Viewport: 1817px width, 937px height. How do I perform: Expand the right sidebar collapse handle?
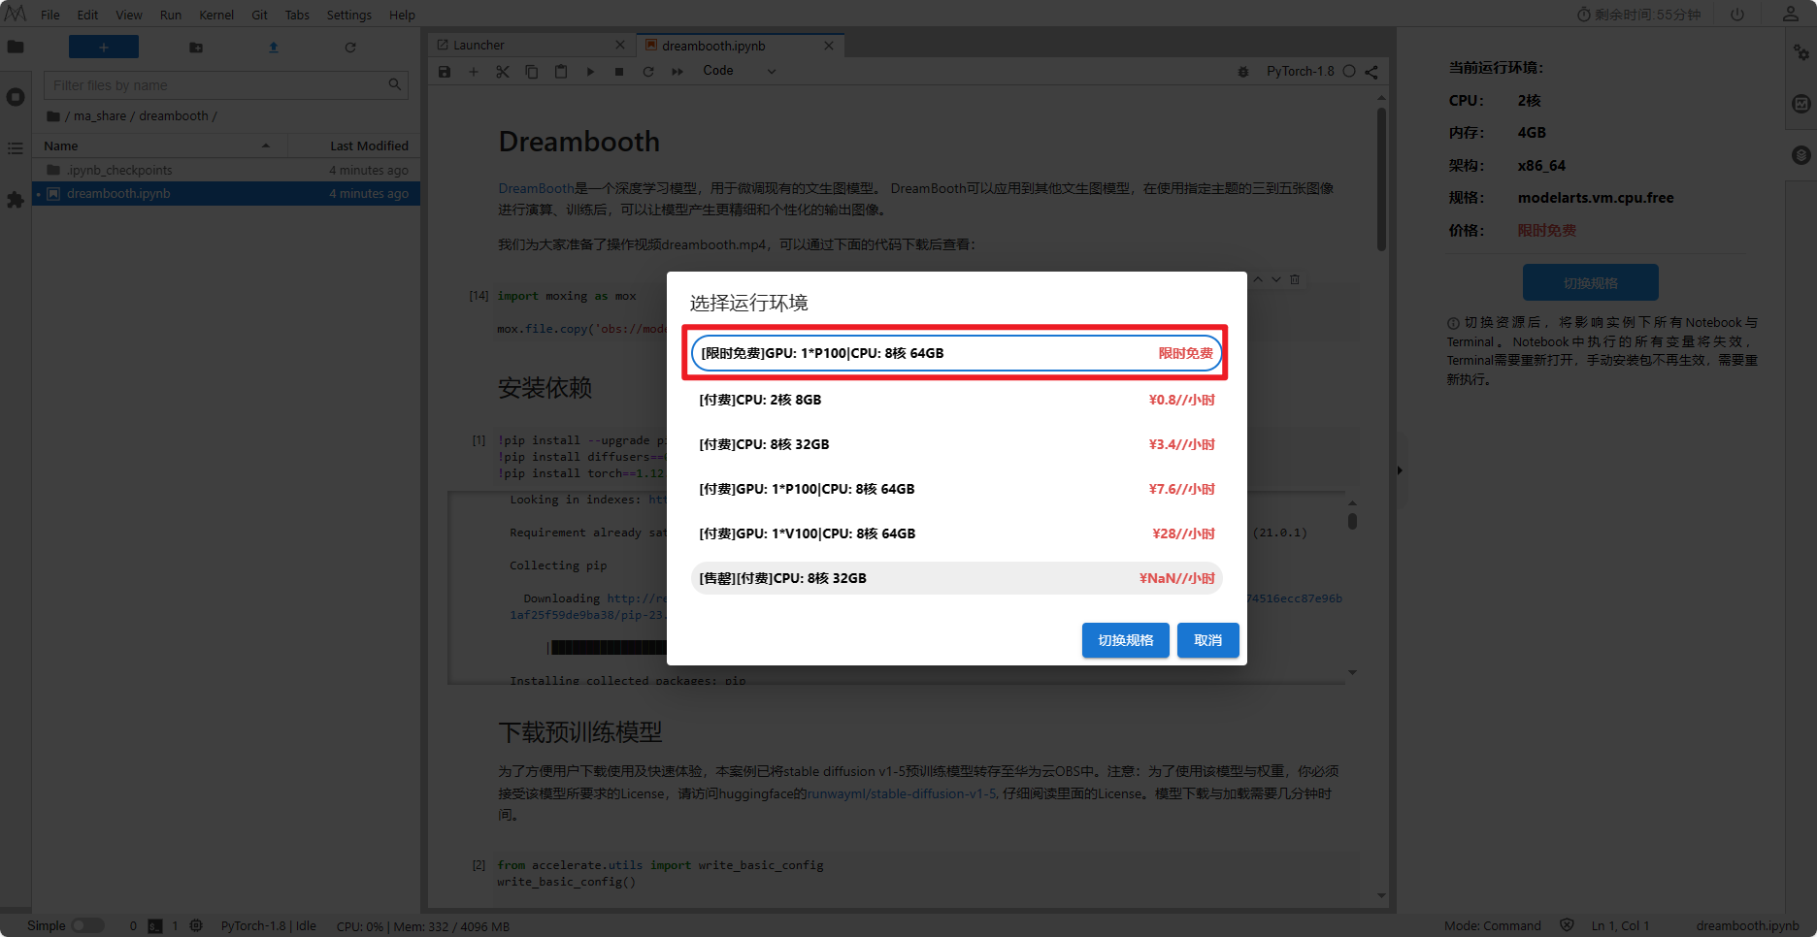tap(1399, 470)
